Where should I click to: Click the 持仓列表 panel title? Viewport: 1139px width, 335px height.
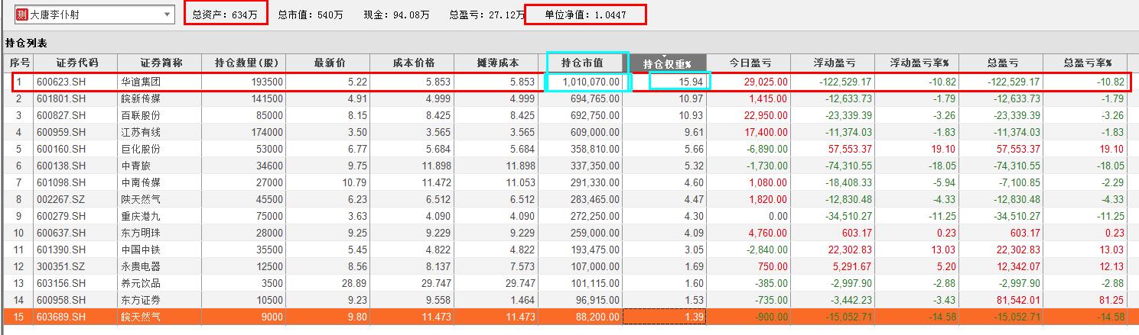26,43
